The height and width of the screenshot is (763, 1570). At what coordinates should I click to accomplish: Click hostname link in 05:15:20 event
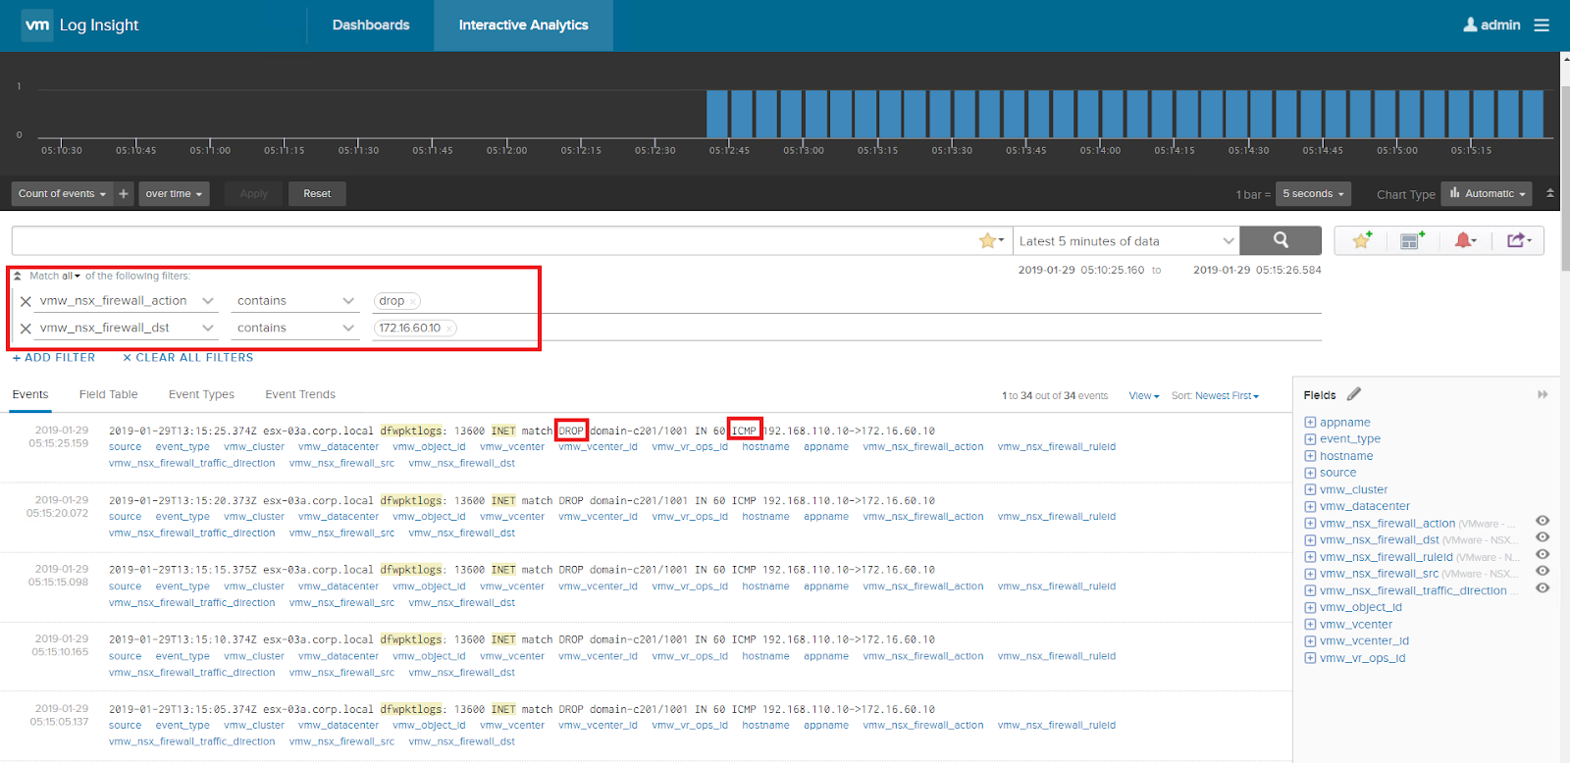point(765,517)
